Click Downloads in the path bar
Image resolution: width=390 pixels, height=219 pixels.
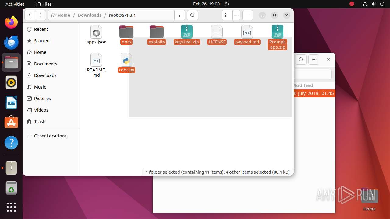click(x=90, y=15)
